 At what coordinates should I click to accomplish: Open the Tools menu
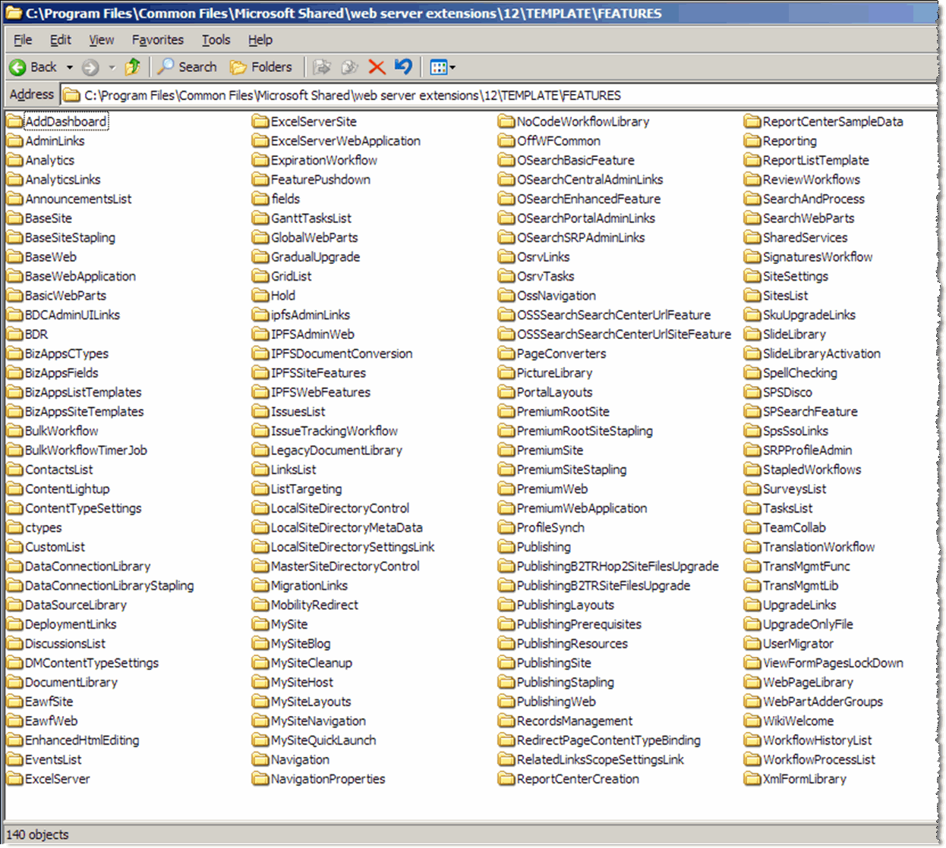tap(216, 40)
